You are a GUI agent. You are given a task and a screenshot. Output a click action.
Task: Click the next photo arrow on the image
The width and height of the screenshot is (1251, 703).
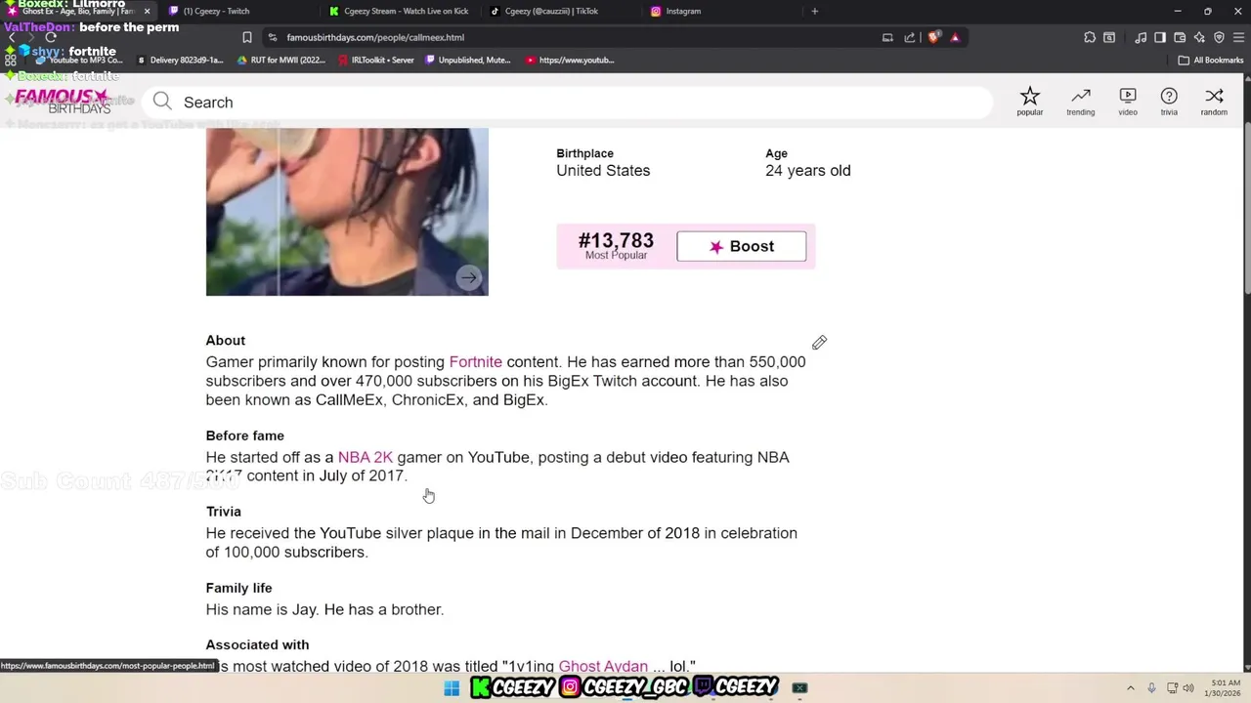(x=469, y=278)
